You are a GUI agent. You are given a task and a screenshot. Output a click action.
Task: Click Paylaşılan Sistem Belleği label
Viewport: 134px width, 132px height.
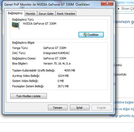pyautogui.click(x=28, y=86)
